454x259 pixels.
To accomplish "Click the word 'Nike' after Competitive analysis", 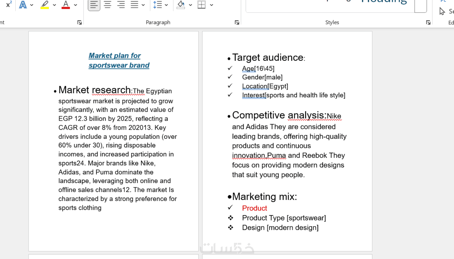I will coord(334,116).
